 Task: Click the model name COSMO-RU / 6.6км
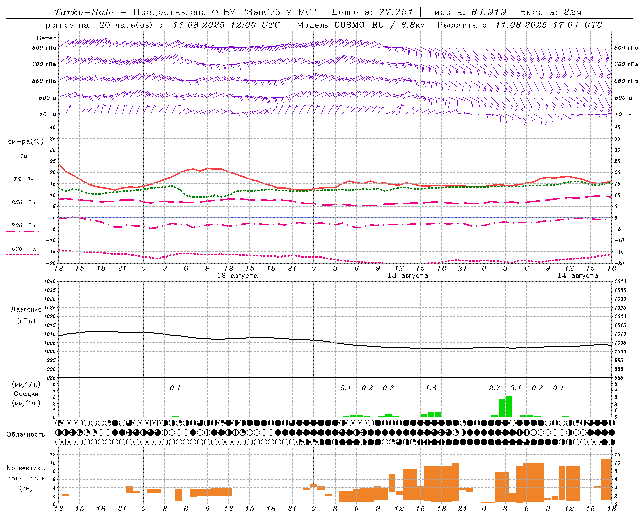click(x=379, y=25)
